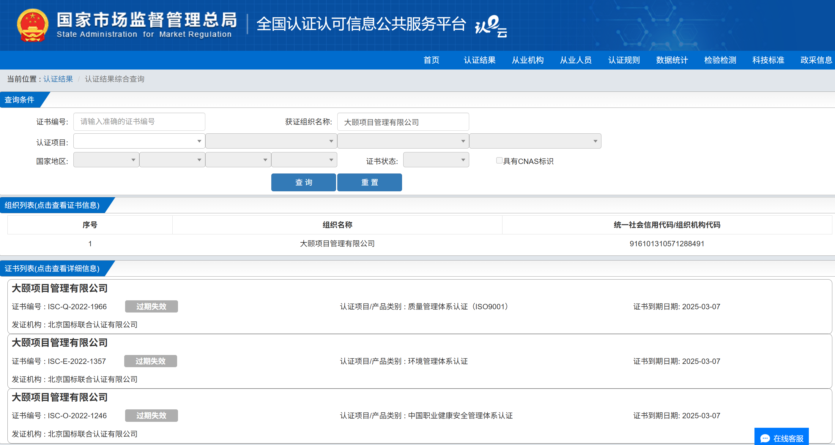Viewport: 835px width, 445px height.
Task: Open the 在线客服 chat bubble icon
Action: (765, 438)
